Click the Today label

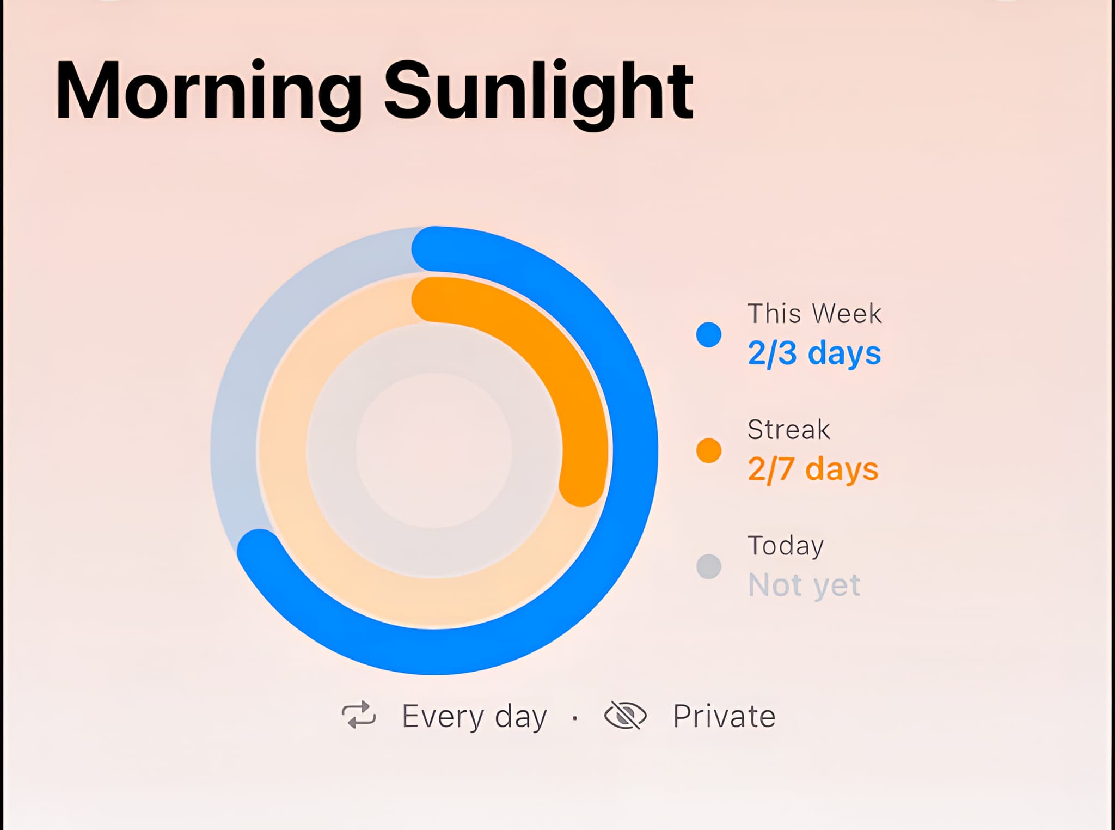pyautogui.click(x=786, y=546)
